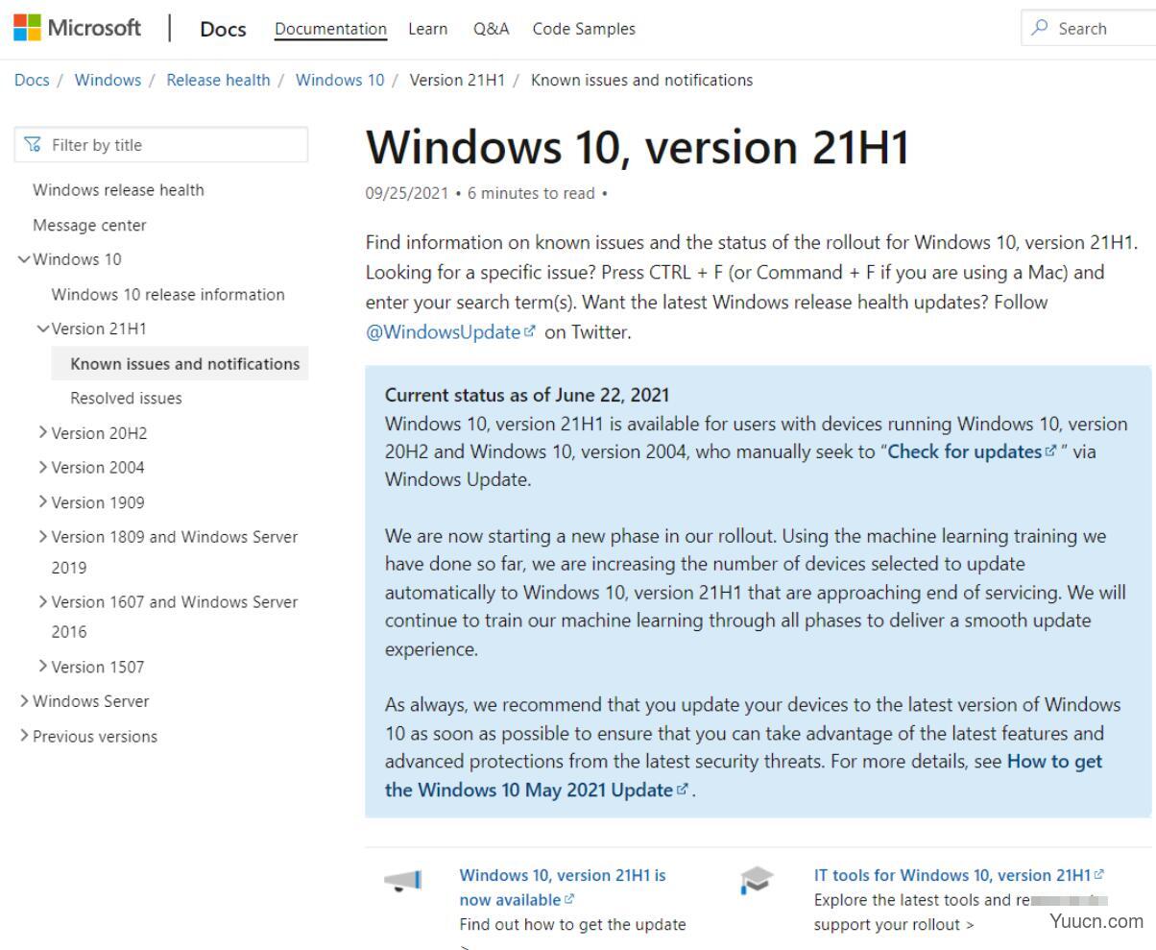Expand the Windows Server section
The height and width of the screenshot is (950, 1156).
[x=23, y=701]
